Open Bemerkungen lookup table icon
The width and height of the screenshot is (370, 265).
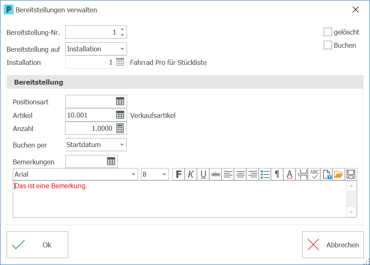111,161
